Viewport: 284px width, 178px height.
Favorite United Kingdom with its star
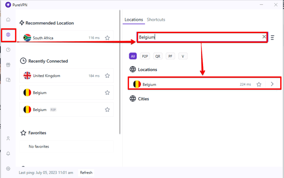pos(107,76)
